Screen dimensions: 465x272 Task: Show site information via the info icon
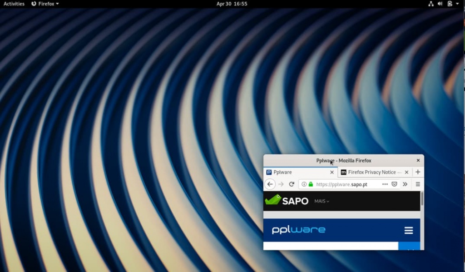304,184
